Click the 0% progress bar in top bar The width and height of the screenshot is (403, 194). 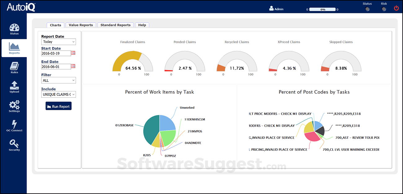click(322, 9)
